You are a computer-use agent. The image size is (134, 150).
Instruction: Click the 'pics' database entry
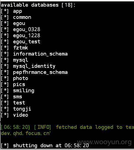click(19, 84)
